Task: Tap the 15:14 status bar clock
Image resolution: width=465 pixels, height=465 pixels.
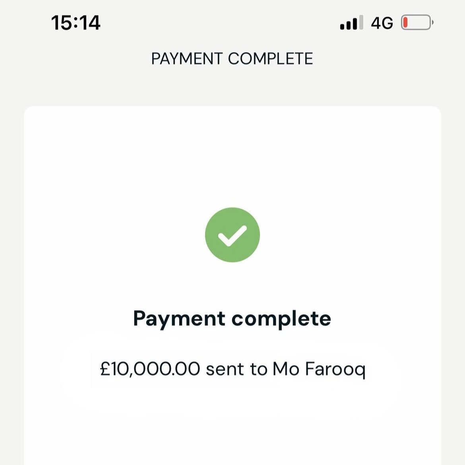Action: click(76, 23)
